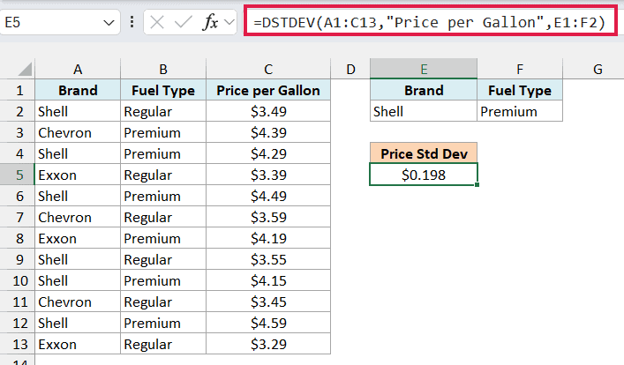Select column B header
The width and height of the screenshot is (624, 365).
[x=163, y=69]
